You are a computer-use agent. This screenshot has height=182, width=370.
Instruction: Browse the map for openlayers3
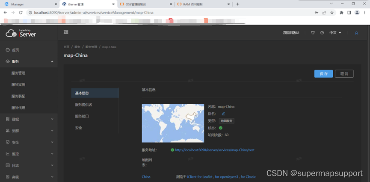pos(227,177)
